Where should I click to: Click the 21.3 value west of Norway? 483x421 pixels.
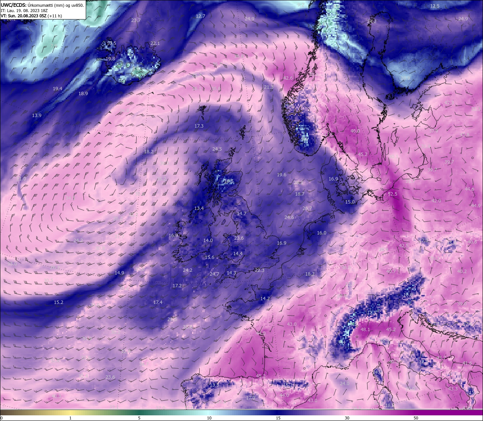pos(269,87)
